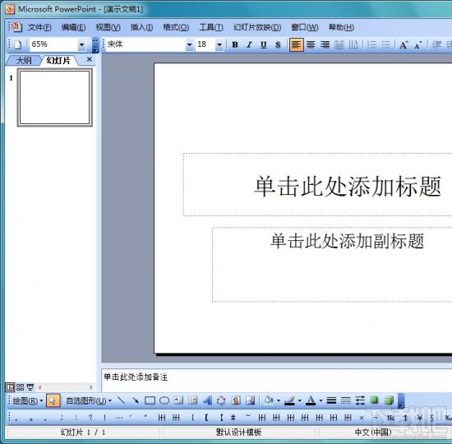Image resolution: width=452 pixels, height=444 pixels.
Task: Select the Rectangle shape tool
Action: [x=150, y=400]
